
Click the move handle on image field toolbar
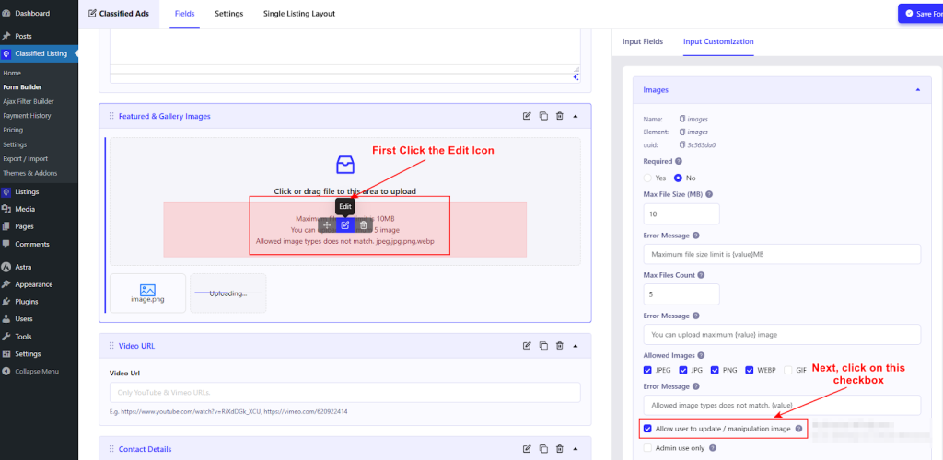(327, 225)
